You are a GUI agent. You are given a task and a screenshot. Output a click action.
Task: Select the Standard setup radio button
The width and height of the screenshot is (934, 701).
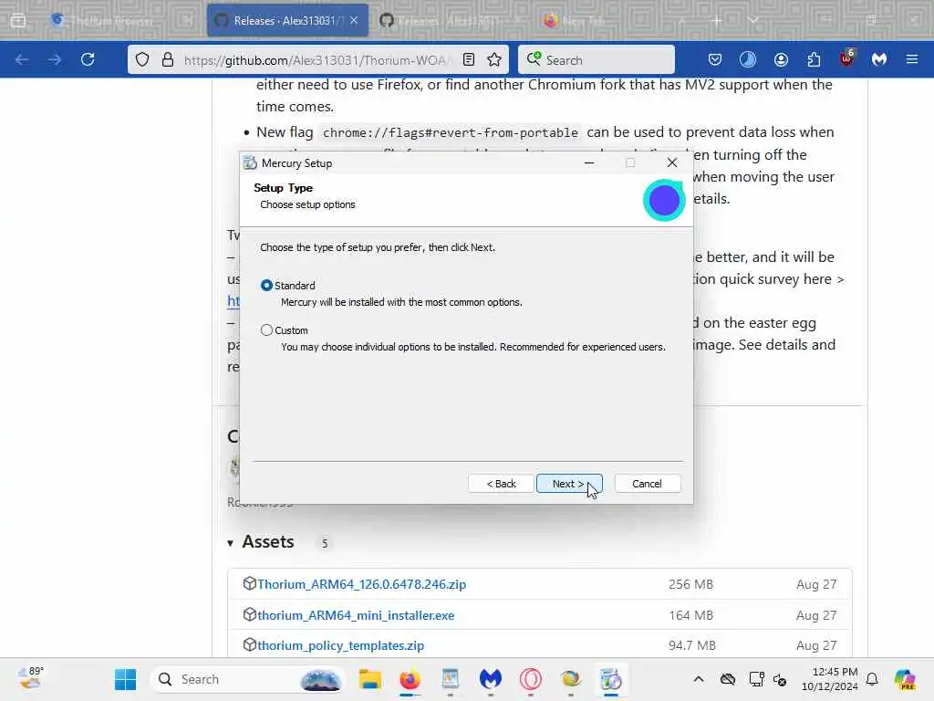(267, 286)
